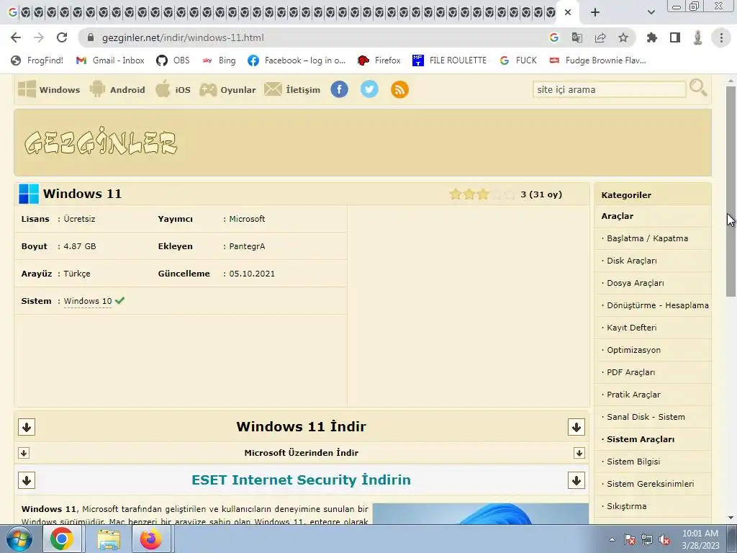This screenshot has height=553, width=737.
Task: Click right download arrow beside Windows 11 İndir
Action: pos(577,427)
